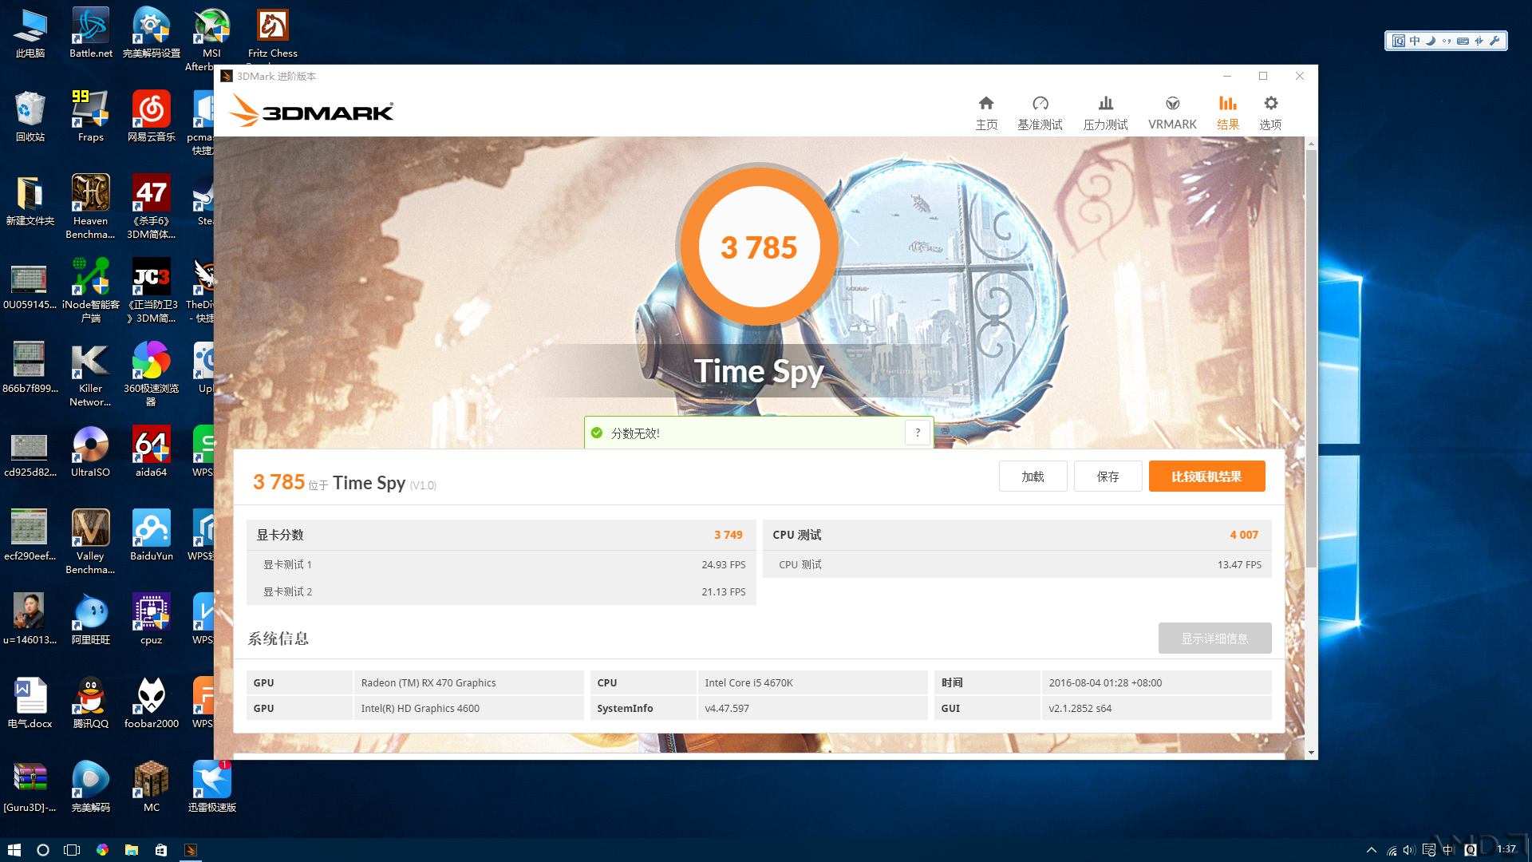Open the Killer Network desktop icon
The image size is (1532, 862).
coord(91,374)
